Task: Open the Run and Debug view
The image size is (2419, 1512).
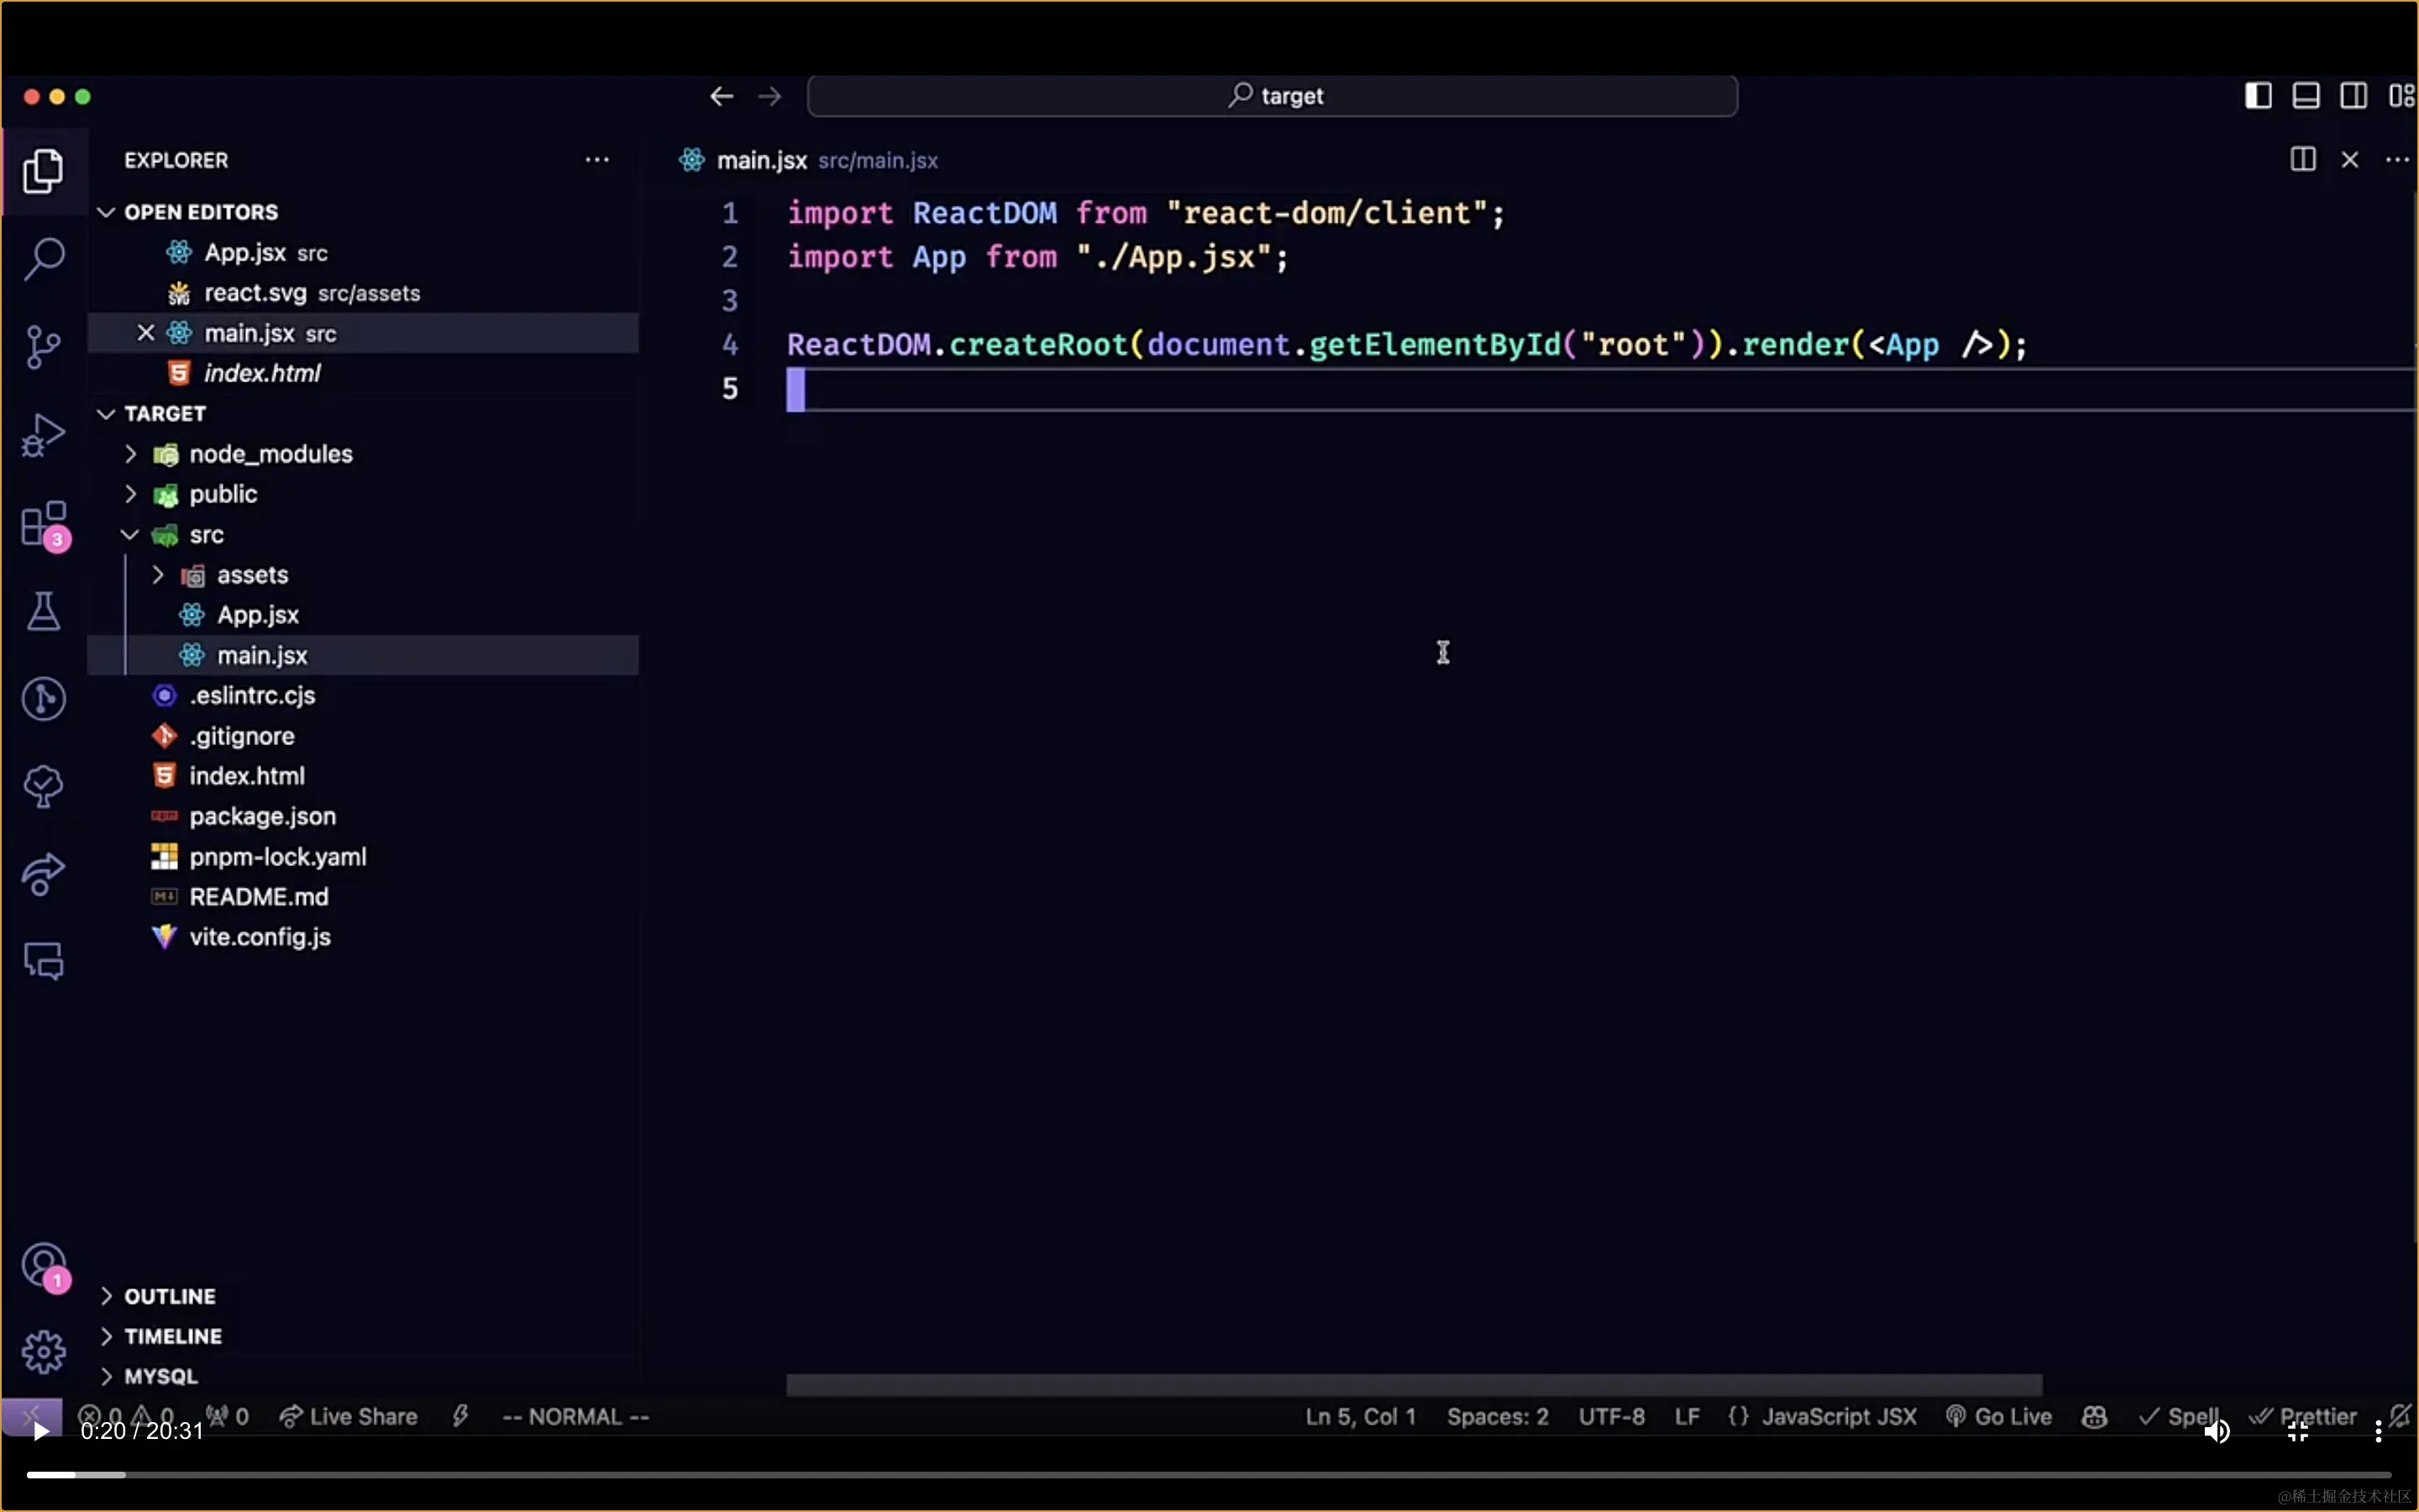Action: (43, 434)
